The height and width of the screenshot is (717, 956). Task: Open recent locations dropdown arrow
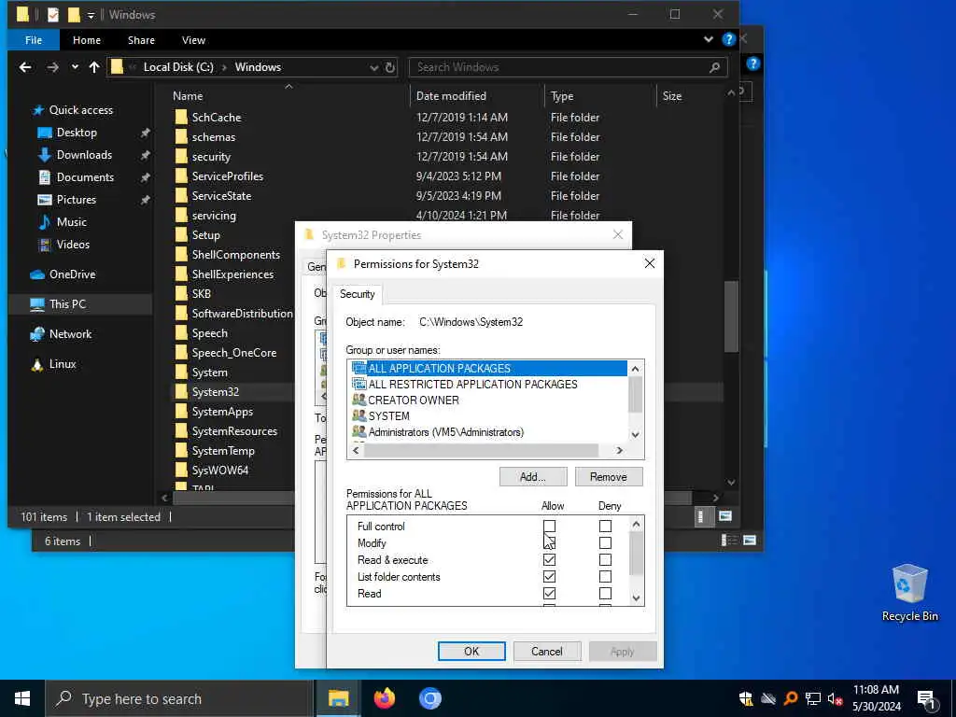pyautogui.click(x=75, y=67)
